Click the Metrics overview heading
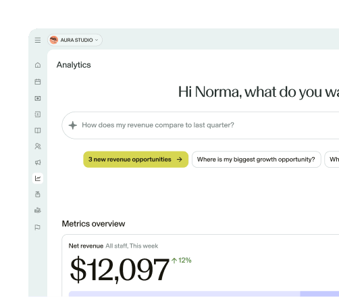This screenshot has width=339, height=297. click(93, 224)
